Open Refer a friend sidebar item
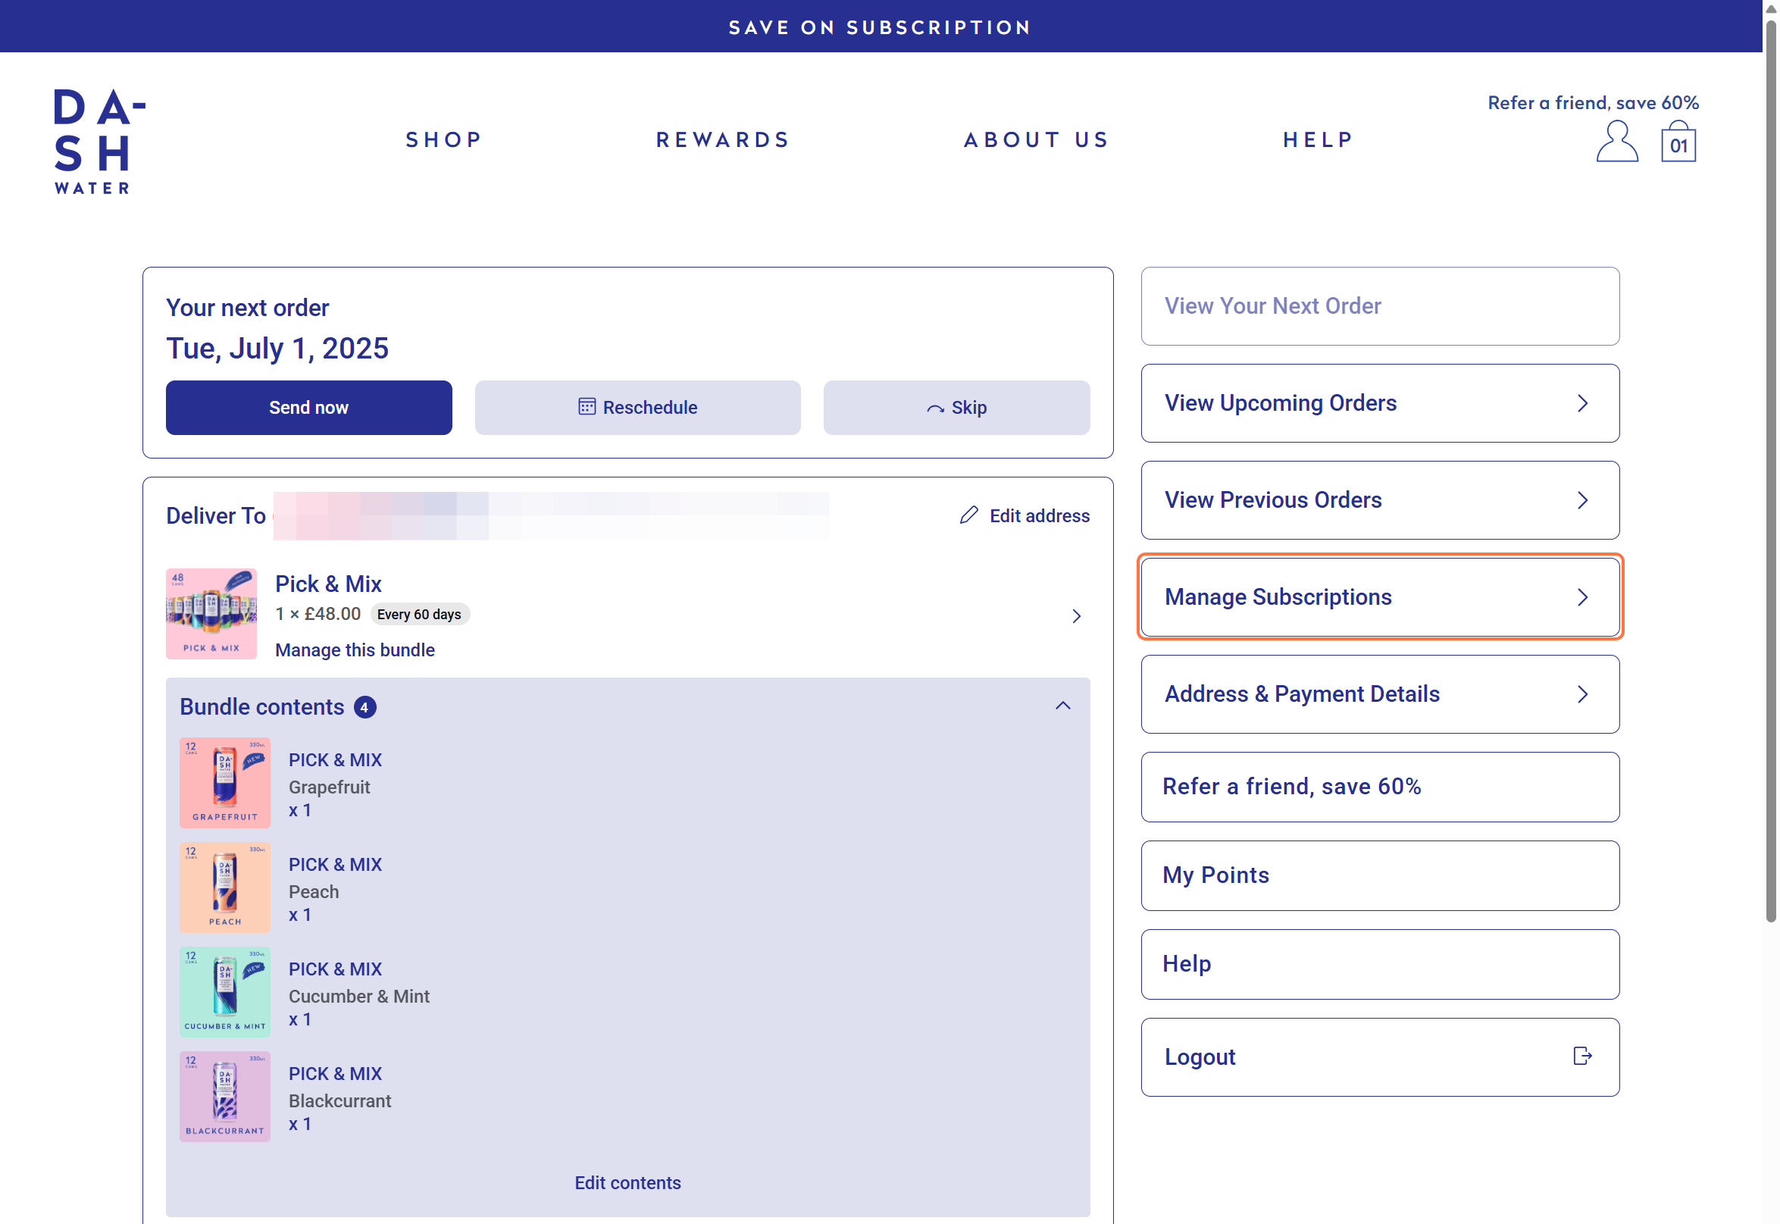Image resolution: width=1780 pixels, height=1224 pixels. click(x=1379, y=786)
